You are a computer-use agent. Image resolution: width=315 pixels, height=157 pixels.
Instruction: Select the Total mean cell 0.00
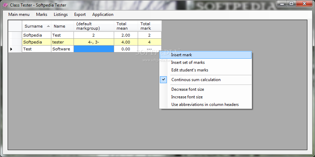click(x=126, y=49)
